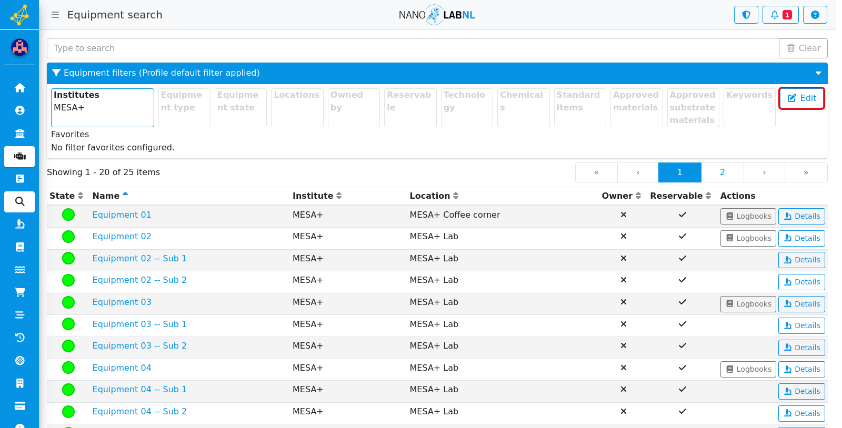This screenshot has width=842, height=428.
Task: Sort the table by Name
Action: coord(111,196)
